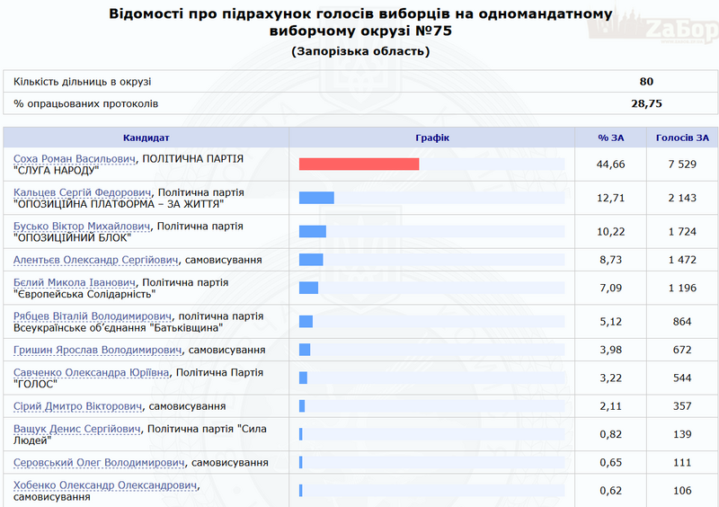Click the 28,75 processed protocols value
Viewport: 719px width, 507px height.
click(x=646, y=104)
